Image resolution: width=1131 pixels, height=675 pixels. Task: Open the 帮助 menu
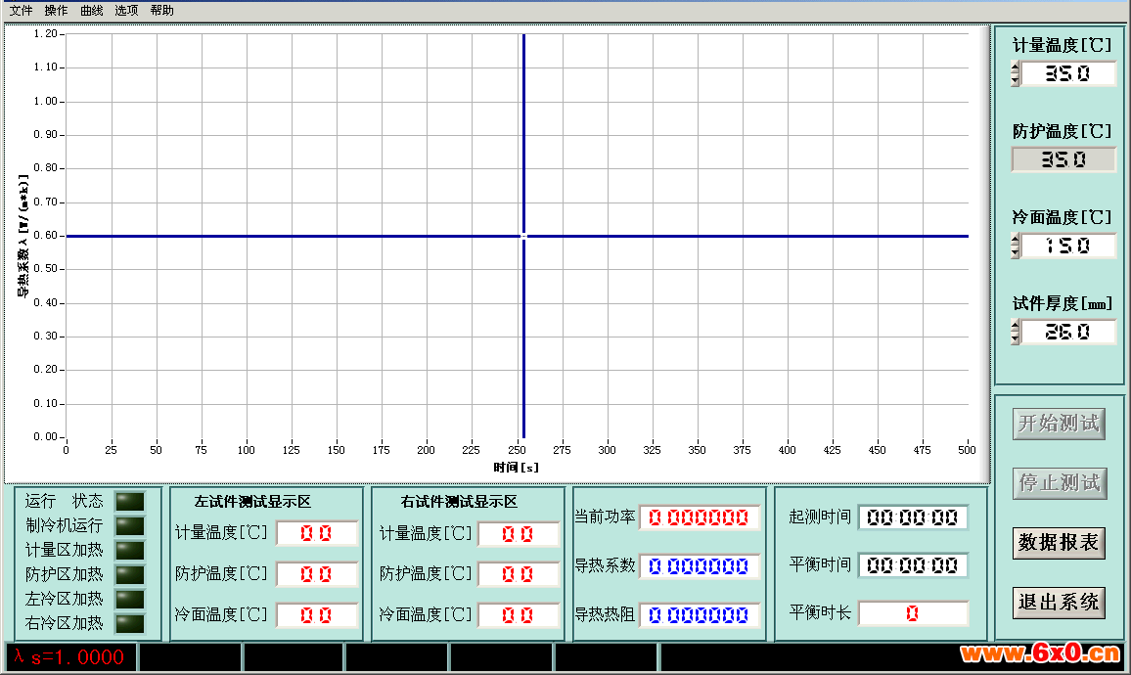click(161, 10)
